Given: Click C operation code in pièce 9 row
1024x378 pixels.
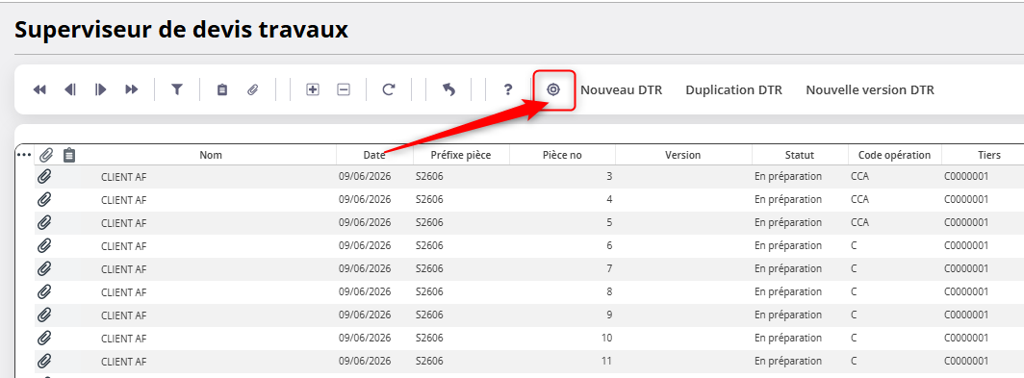Looking at the screenshot, I should [x=854, y=315].
